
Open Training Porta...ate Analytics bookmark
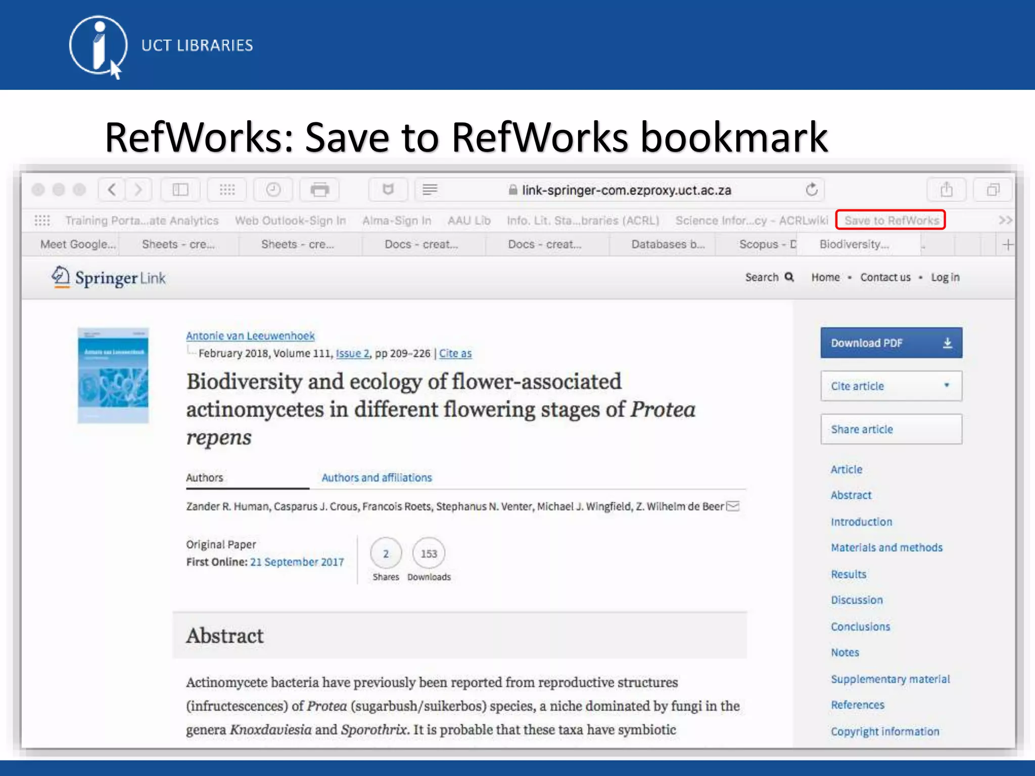142,220
